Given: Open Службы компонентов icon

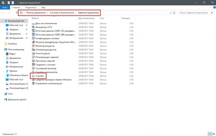Looking at the screenshot, I should click(33, 72).
